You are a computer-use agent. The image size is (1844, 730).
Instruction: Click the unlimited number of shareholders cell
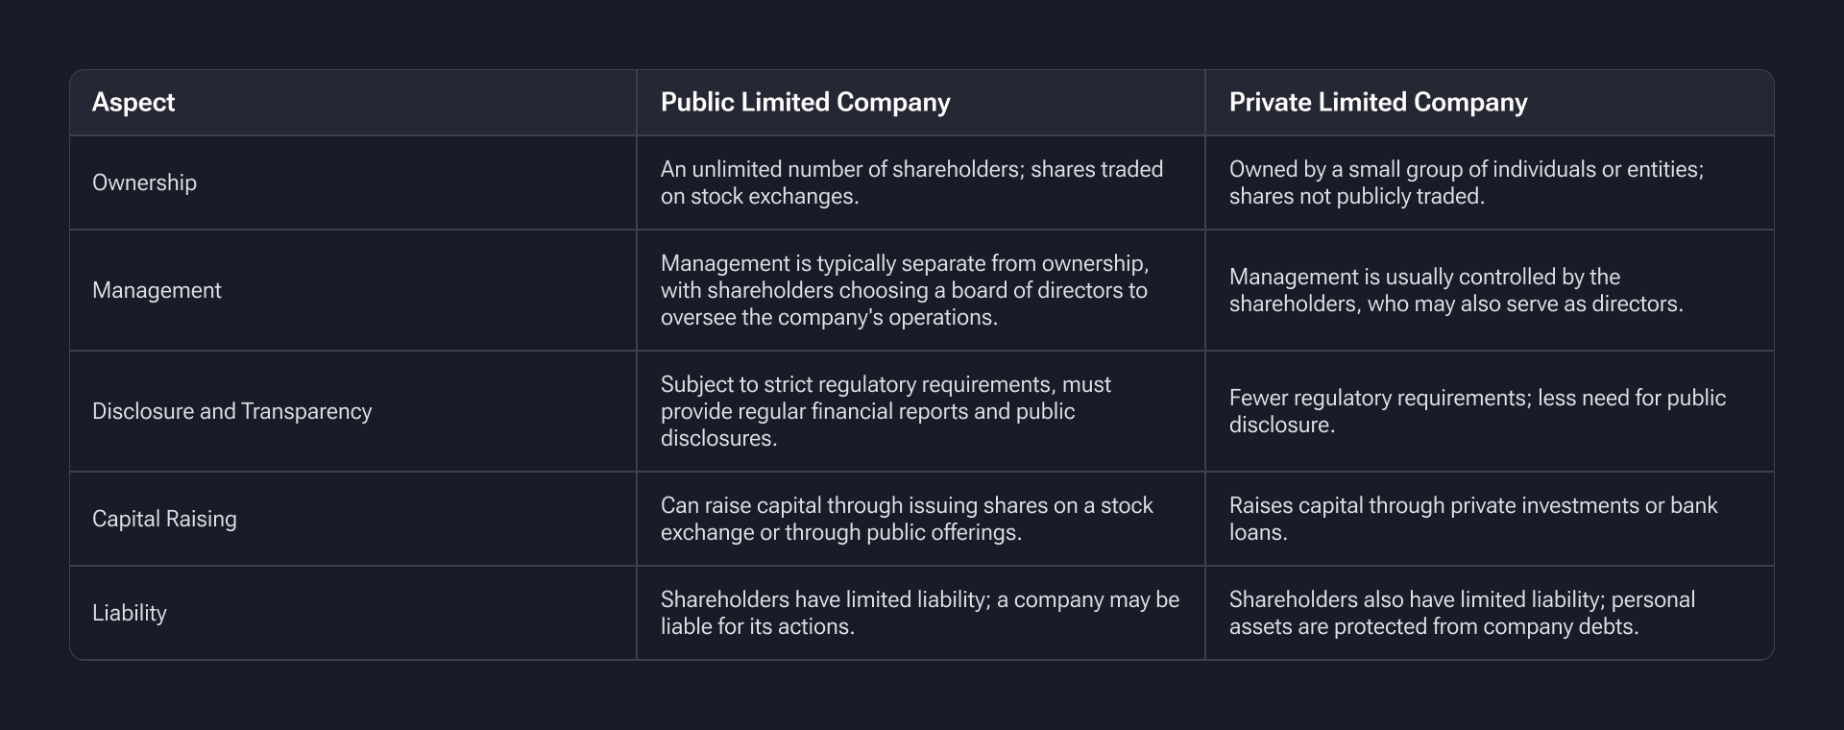coord(910,182)
